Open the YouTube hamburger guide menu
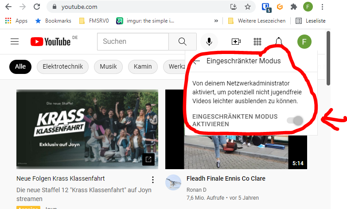The width and height of the screenshot is (347, 209). 15,41
